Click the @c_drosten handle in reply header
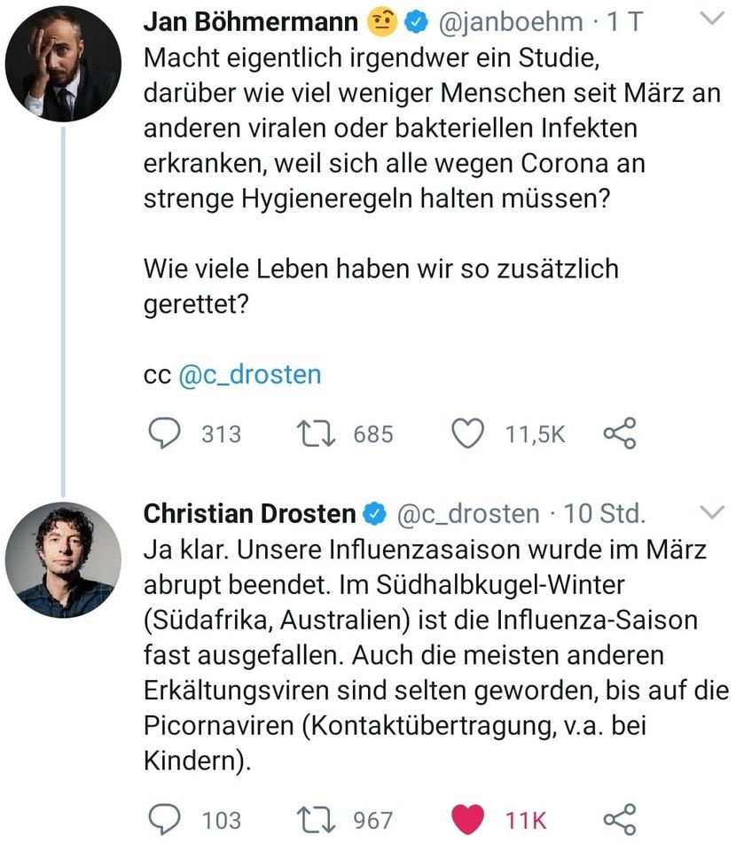The image size is (736, 851). click(467, 513)
